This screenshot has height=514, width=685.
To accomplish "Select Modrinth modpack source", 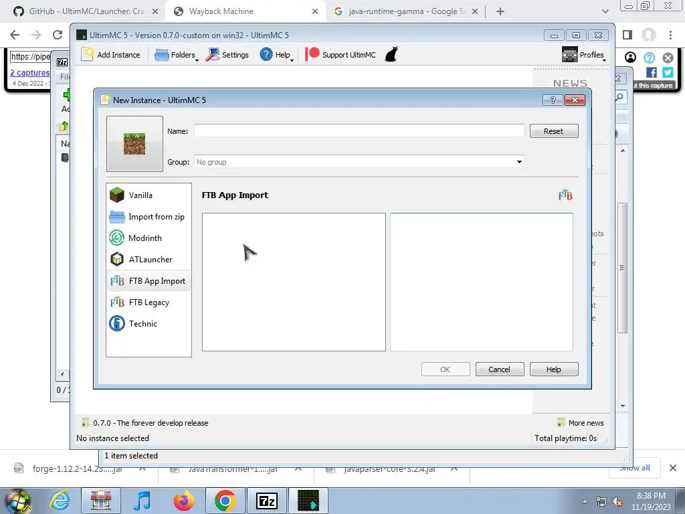I will point(149,238).
